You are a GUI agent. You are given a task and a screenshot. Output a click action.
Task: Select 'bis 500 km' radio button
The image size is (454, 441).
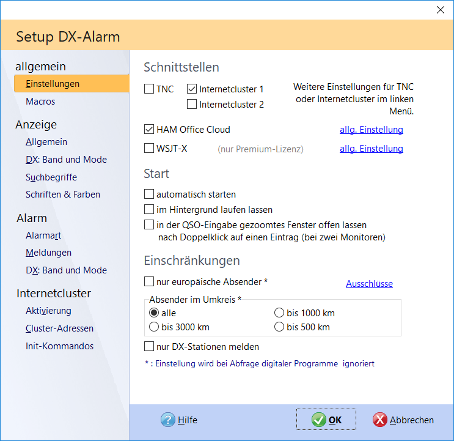pyautogui.click(x=279, y=327)
